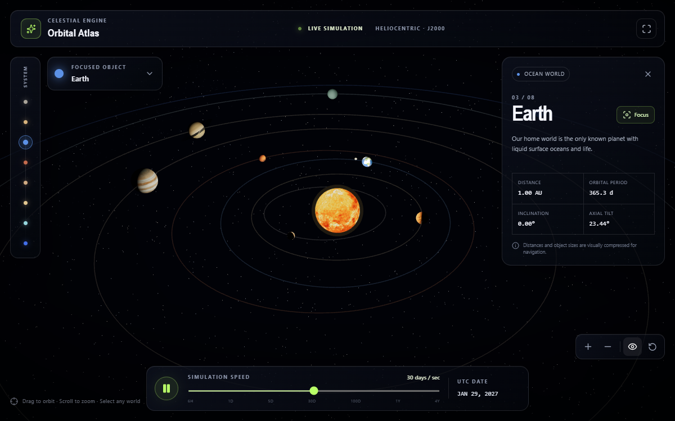Set simulation speed to 1Y tick

tap(398, 401)
